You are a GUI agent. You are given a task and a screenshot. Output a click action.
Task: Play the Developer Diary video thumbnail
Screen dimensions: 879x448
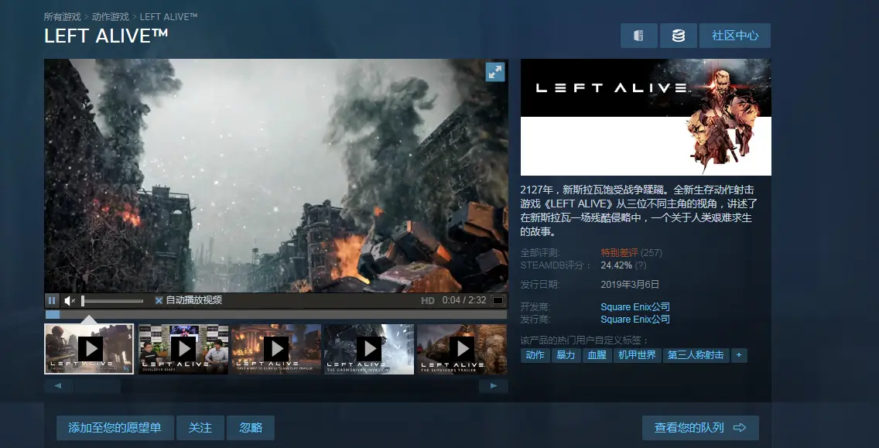(183, 349)
